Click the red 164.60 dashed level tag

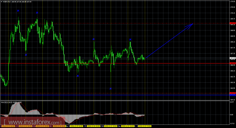(233, 93)
